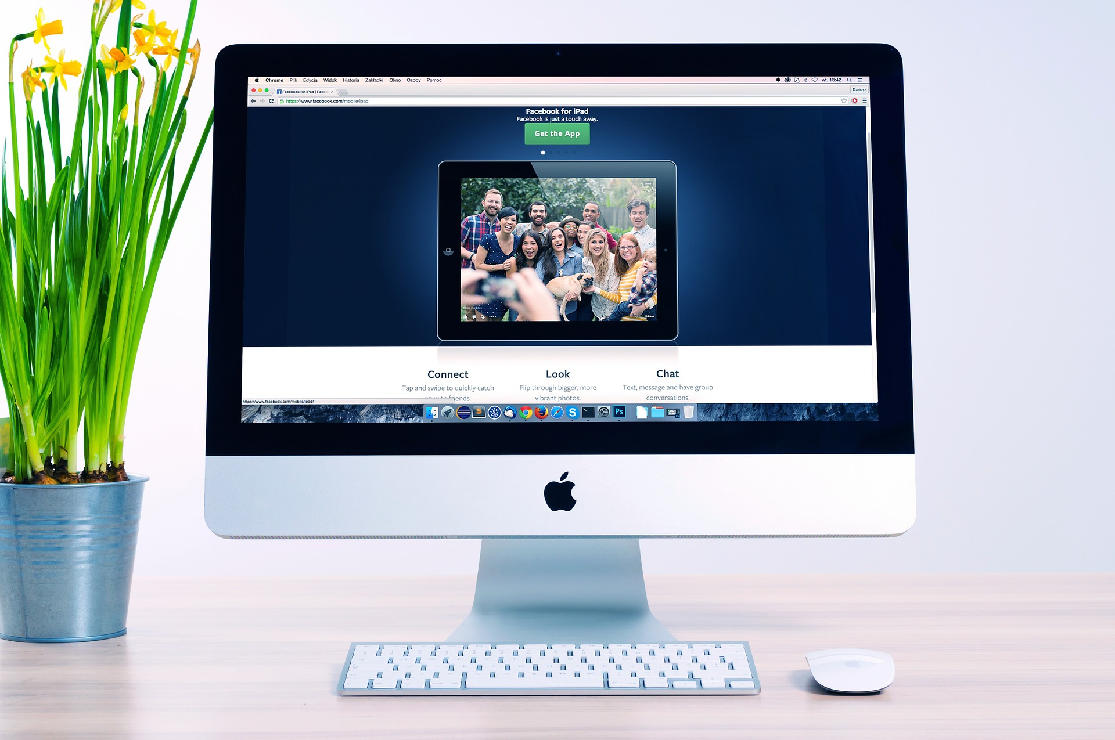Click the macOS Finder dock icon
1115x740 pixels.
(431, 413)
